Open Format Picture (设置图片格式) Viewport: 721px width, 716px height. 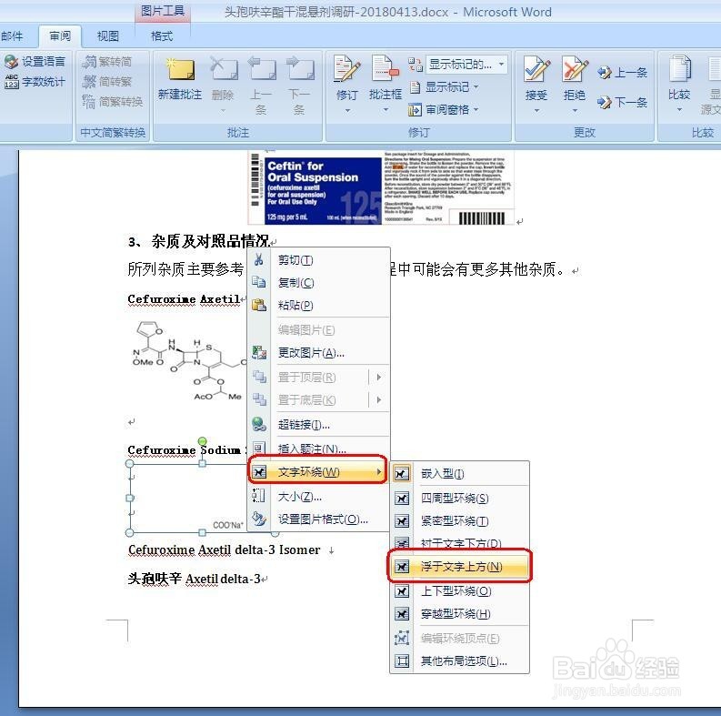pyautogui.click(x=319, y=519)
